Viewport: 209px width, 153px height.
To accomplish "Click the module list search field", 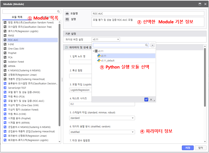I will [x=32, y=11].
